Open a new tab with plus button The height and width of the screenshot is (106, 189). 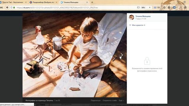point(92,2)
